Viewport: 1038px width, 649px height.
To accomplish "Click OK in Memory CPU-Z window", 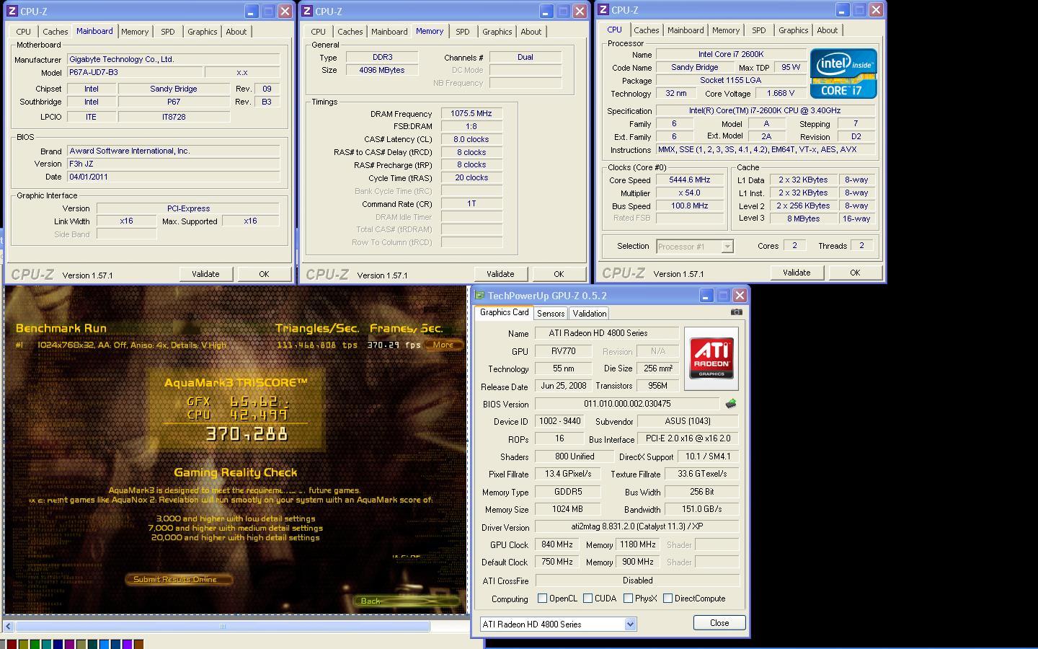I will click(559, 274).
